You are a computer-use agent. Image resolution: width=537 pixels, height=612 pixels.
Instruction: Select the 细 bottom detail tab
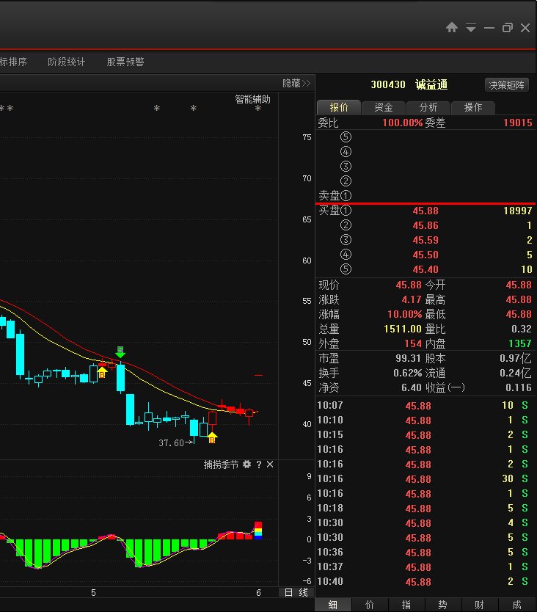[333, 605]
